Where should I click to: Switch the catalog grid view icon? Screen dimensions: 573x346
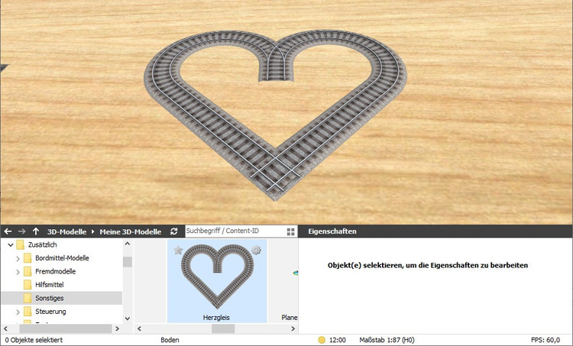click(290, 231)
